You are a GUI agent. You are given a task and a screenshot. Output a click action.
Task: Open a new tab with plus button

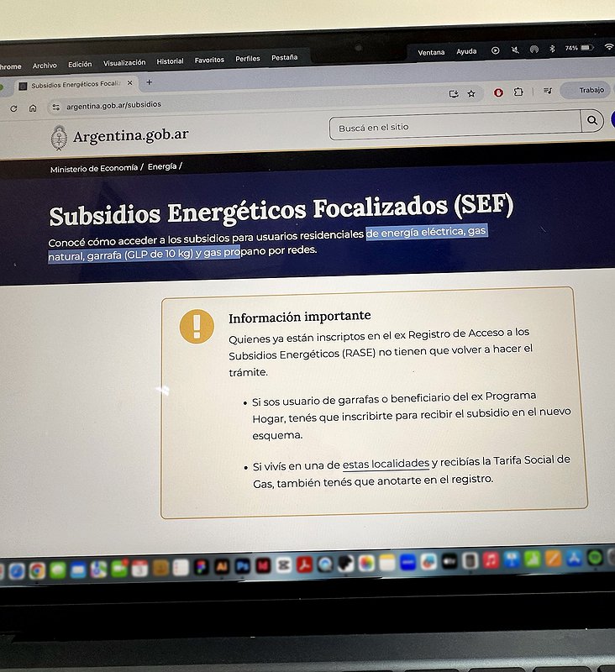pos(149,82)
